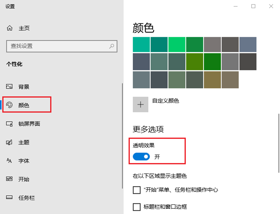This screenshot has width=280, height=214.
Task: Pick the warm gray swatch, first row fifth
Action: pos(212,45)
